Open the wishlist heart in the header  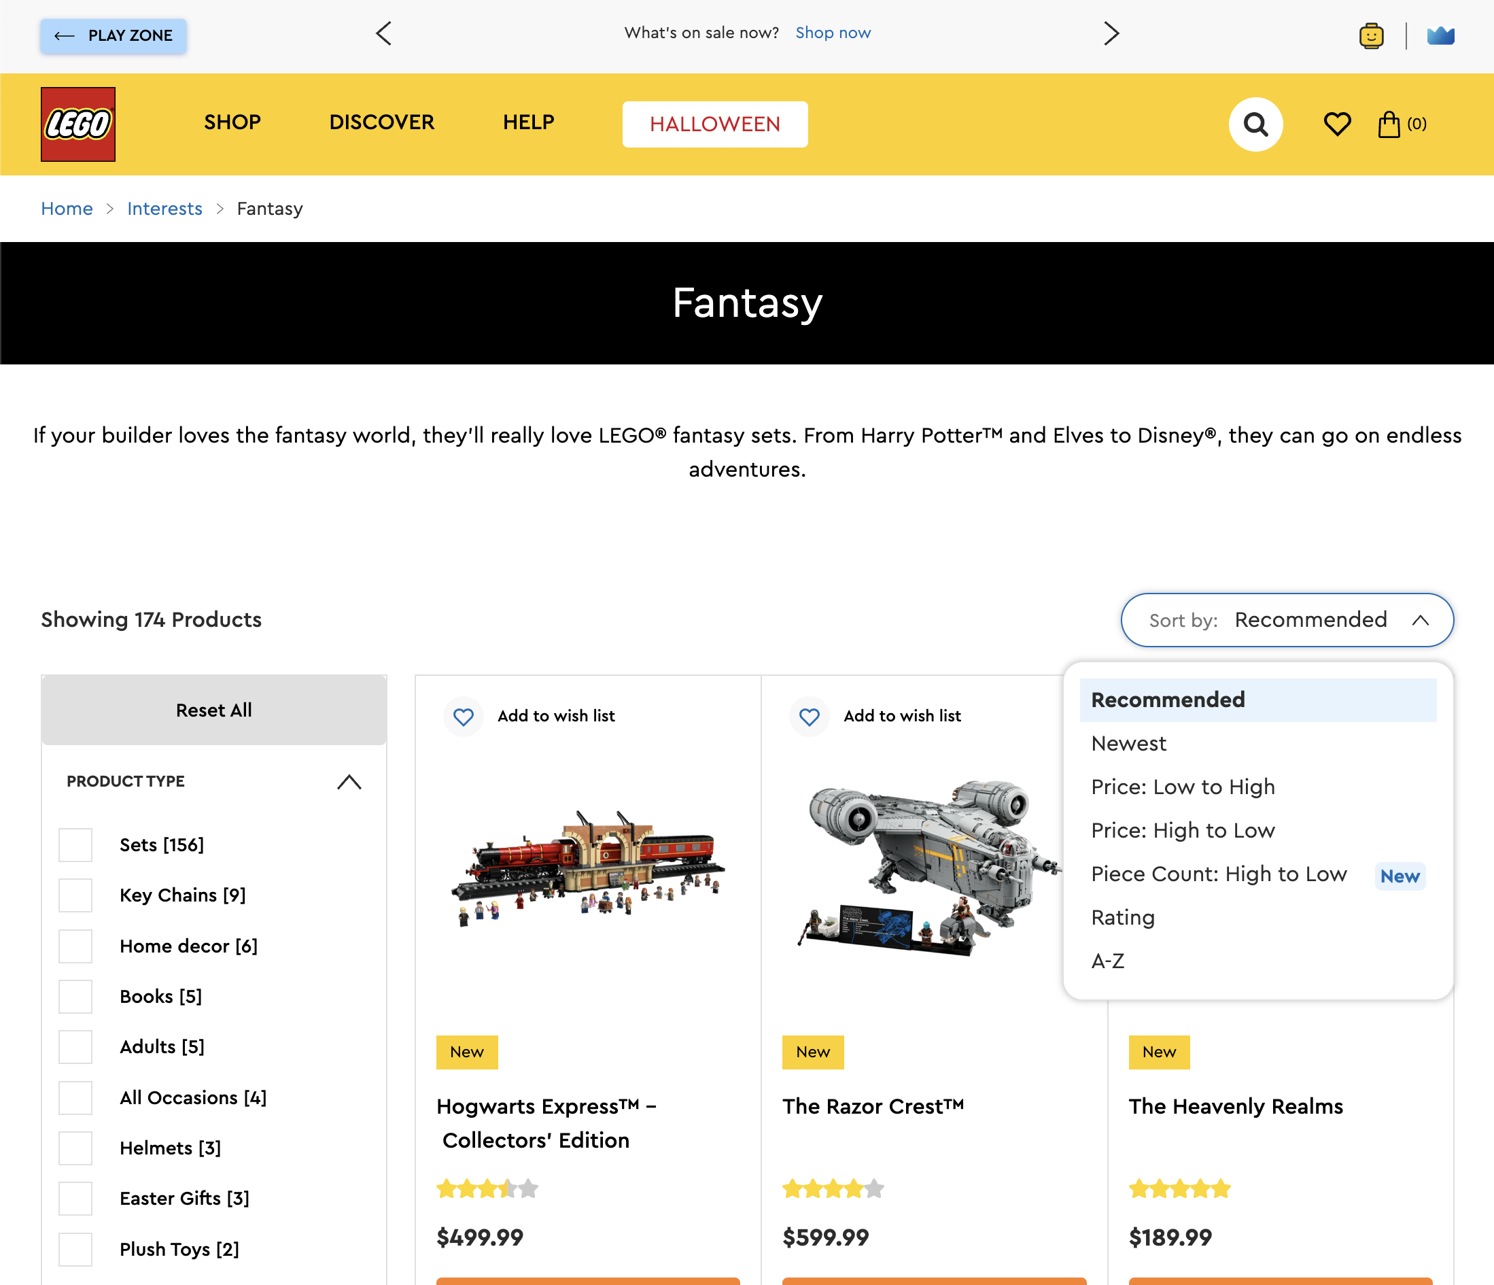pos(1337,124)
